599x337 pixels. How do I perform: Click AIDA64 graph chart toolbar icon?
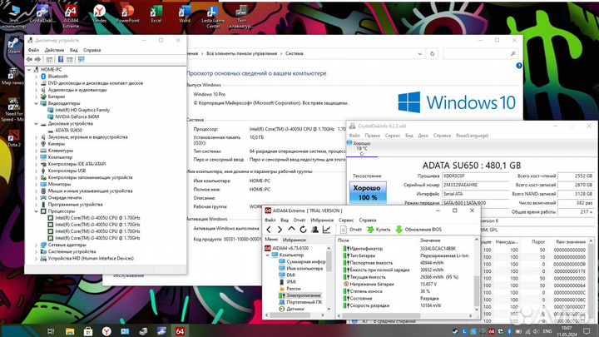326,230
